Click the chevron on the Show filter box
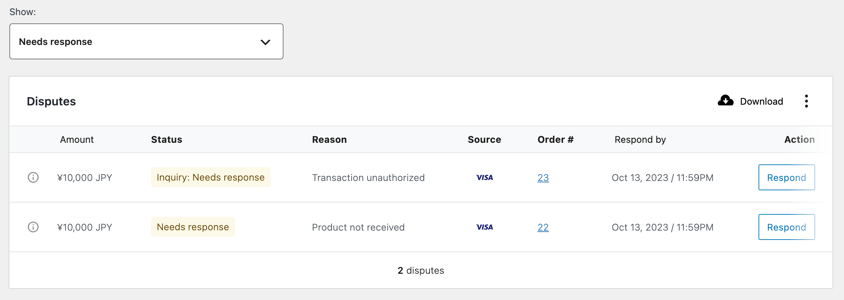The width and height of the screenshot is (844, 300). [265, 42]
